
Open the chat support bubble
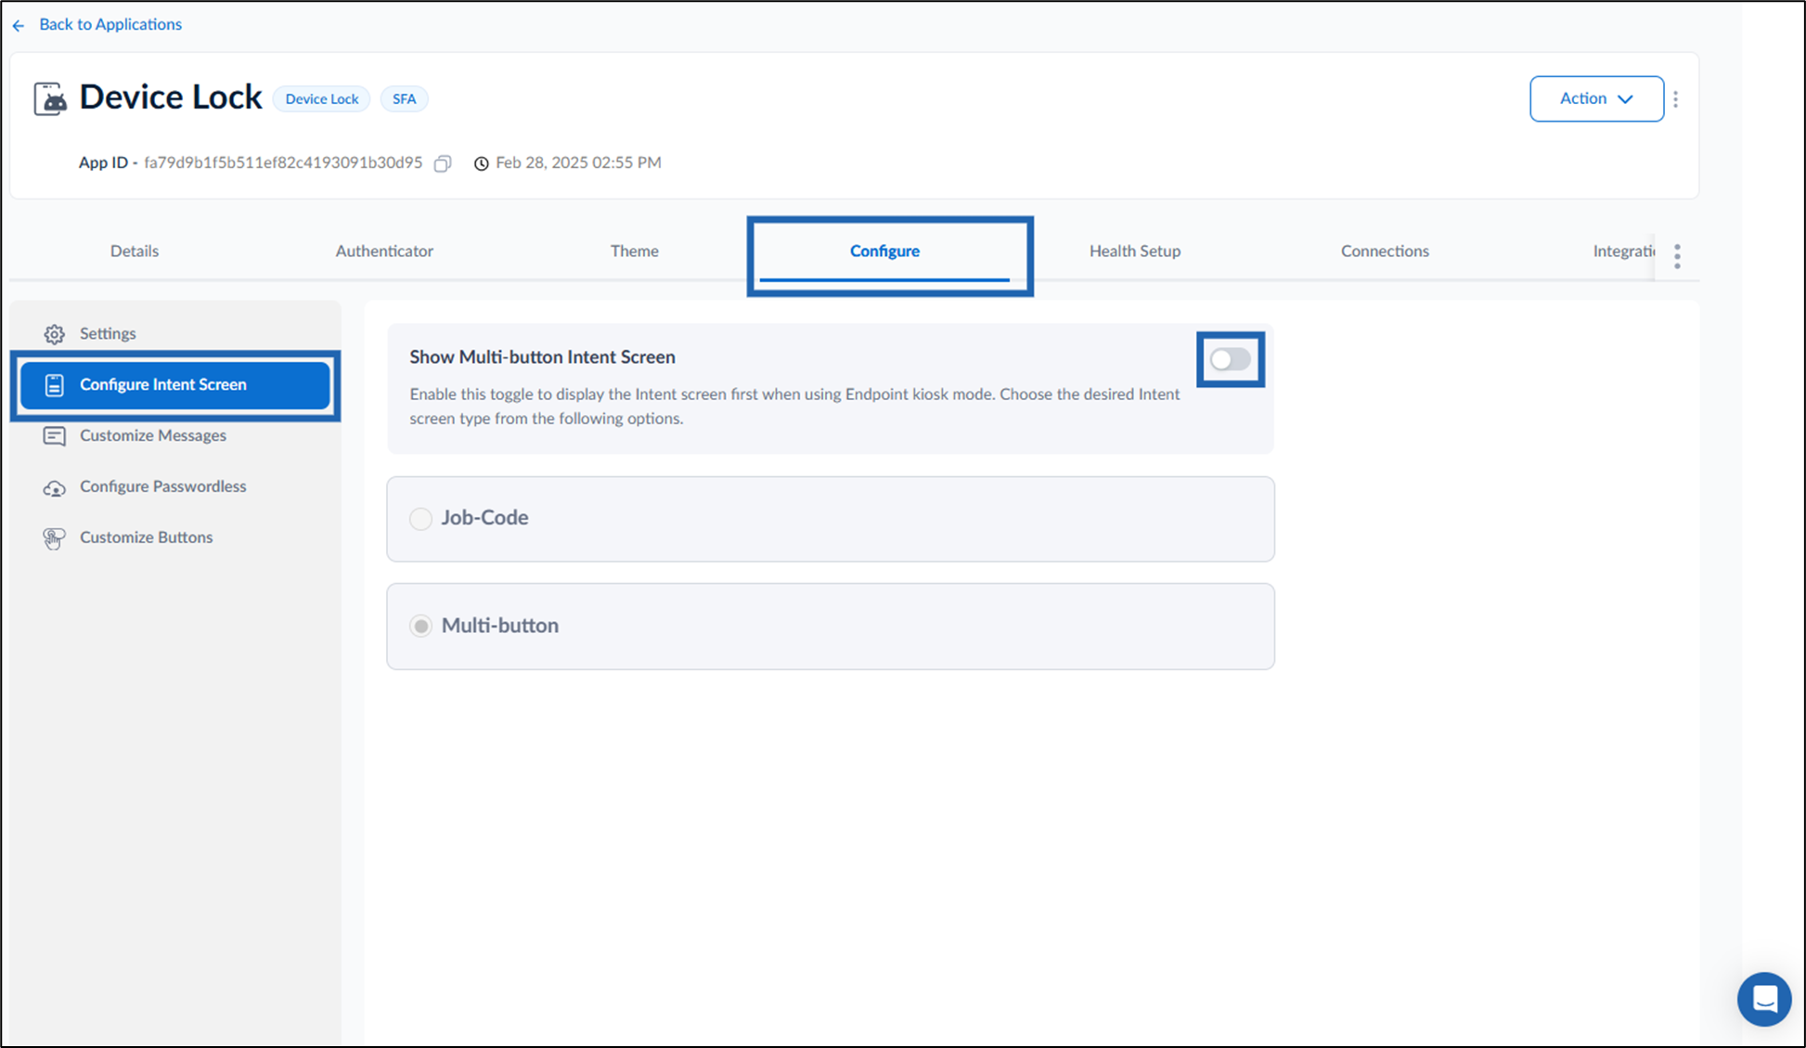1763,999
